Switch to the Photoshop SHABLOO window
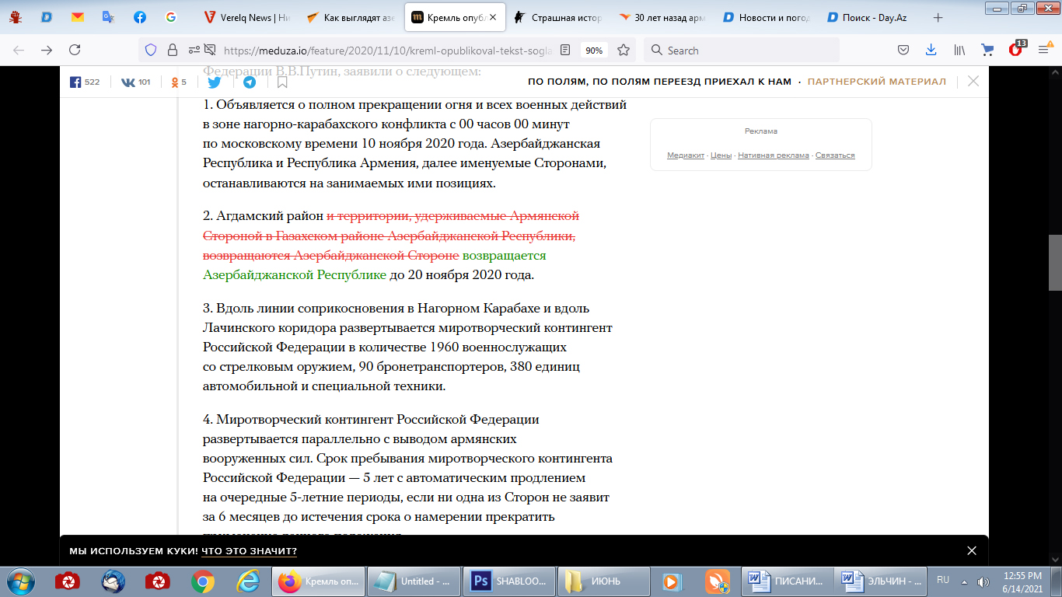Screen dimensions: 1062x597 pos(511,581)
